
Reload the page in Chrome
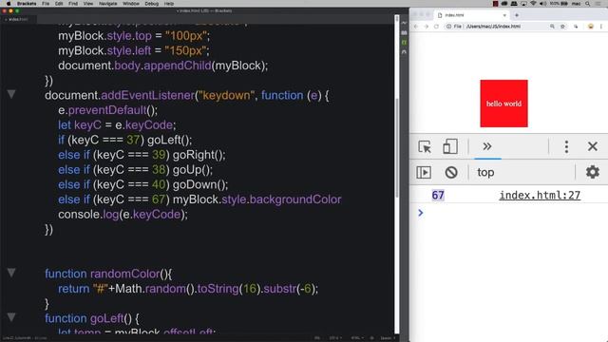point(436,27)
